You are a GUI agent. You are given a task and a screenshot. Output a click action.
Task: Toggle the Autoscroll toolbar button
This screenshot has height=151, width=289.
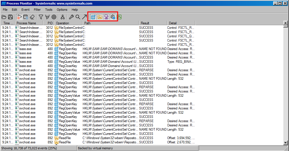click(26, 17)
